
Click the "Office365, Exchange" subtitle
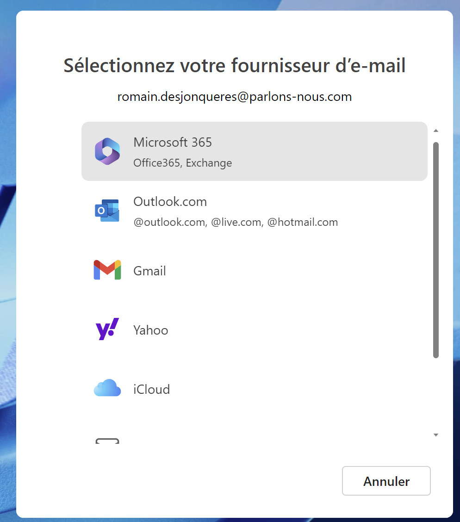pyautogui.click(x=182, y=163)
